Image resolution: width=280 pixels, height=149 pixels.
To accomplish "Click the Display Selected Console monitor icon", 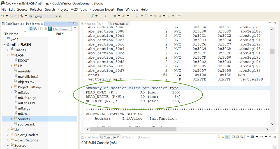I will tap(253, 137).
